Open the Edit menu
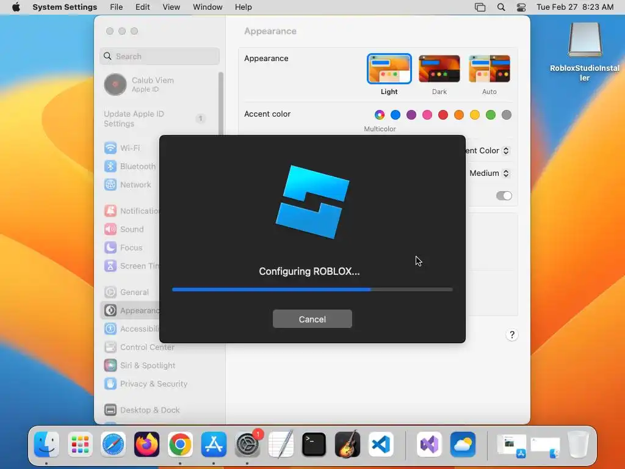This screenshot has height=469, width=625. tap(142, 7)
